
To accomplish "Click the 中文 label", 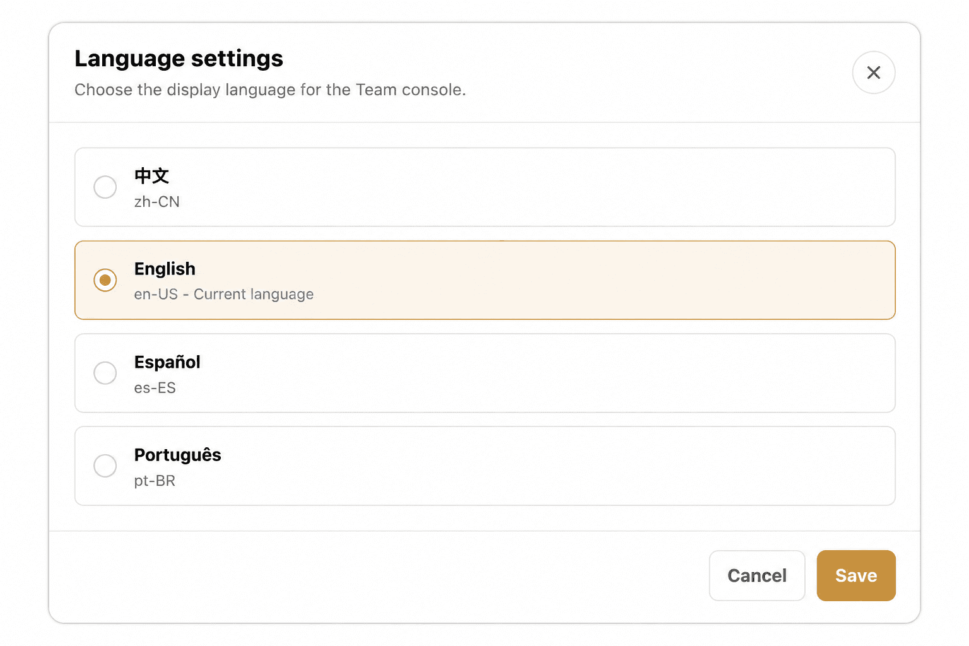I will [x=152, y=176].
